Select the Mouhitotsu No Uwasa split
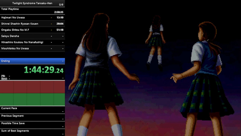241x136 pixels. tap(32, 48)
